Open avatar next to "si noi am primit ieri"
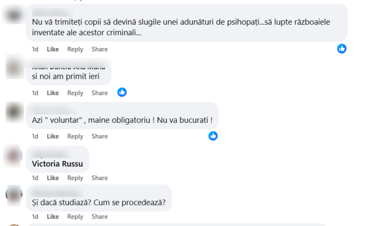369x226 pixels. pyautogui.click(x=13, y=68)
